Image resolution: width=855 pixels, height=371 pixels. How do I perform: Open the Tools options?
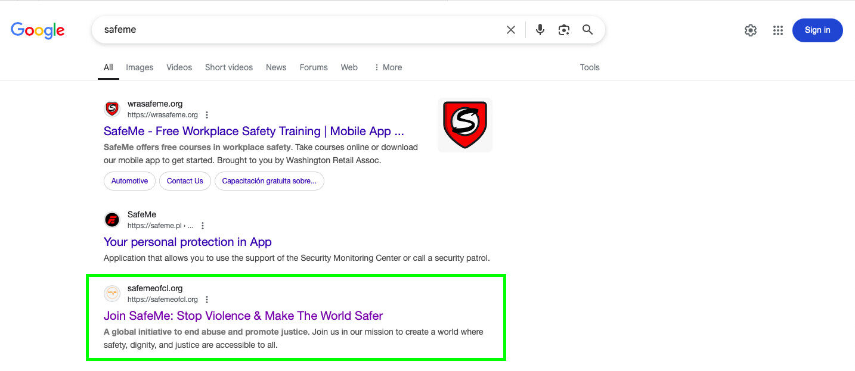pyautogui.click(x=590, y=67)
